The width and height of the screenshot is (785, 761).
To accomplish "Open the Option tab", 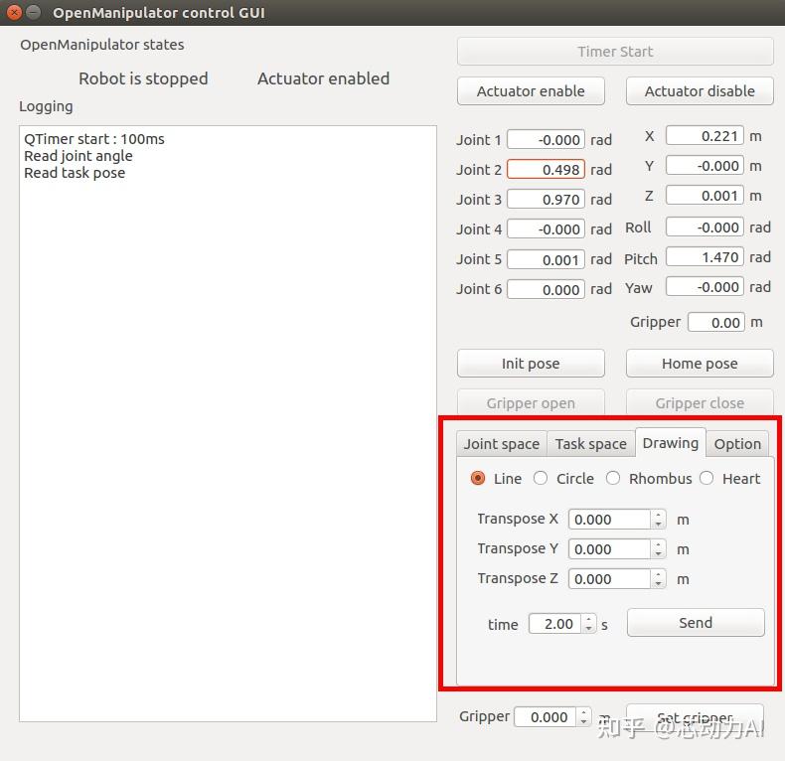I will click(x=737, y=444).
